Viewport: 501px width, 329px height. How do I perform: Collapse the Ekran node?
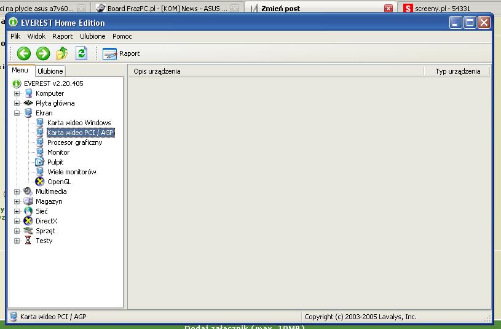coord(17,113)
